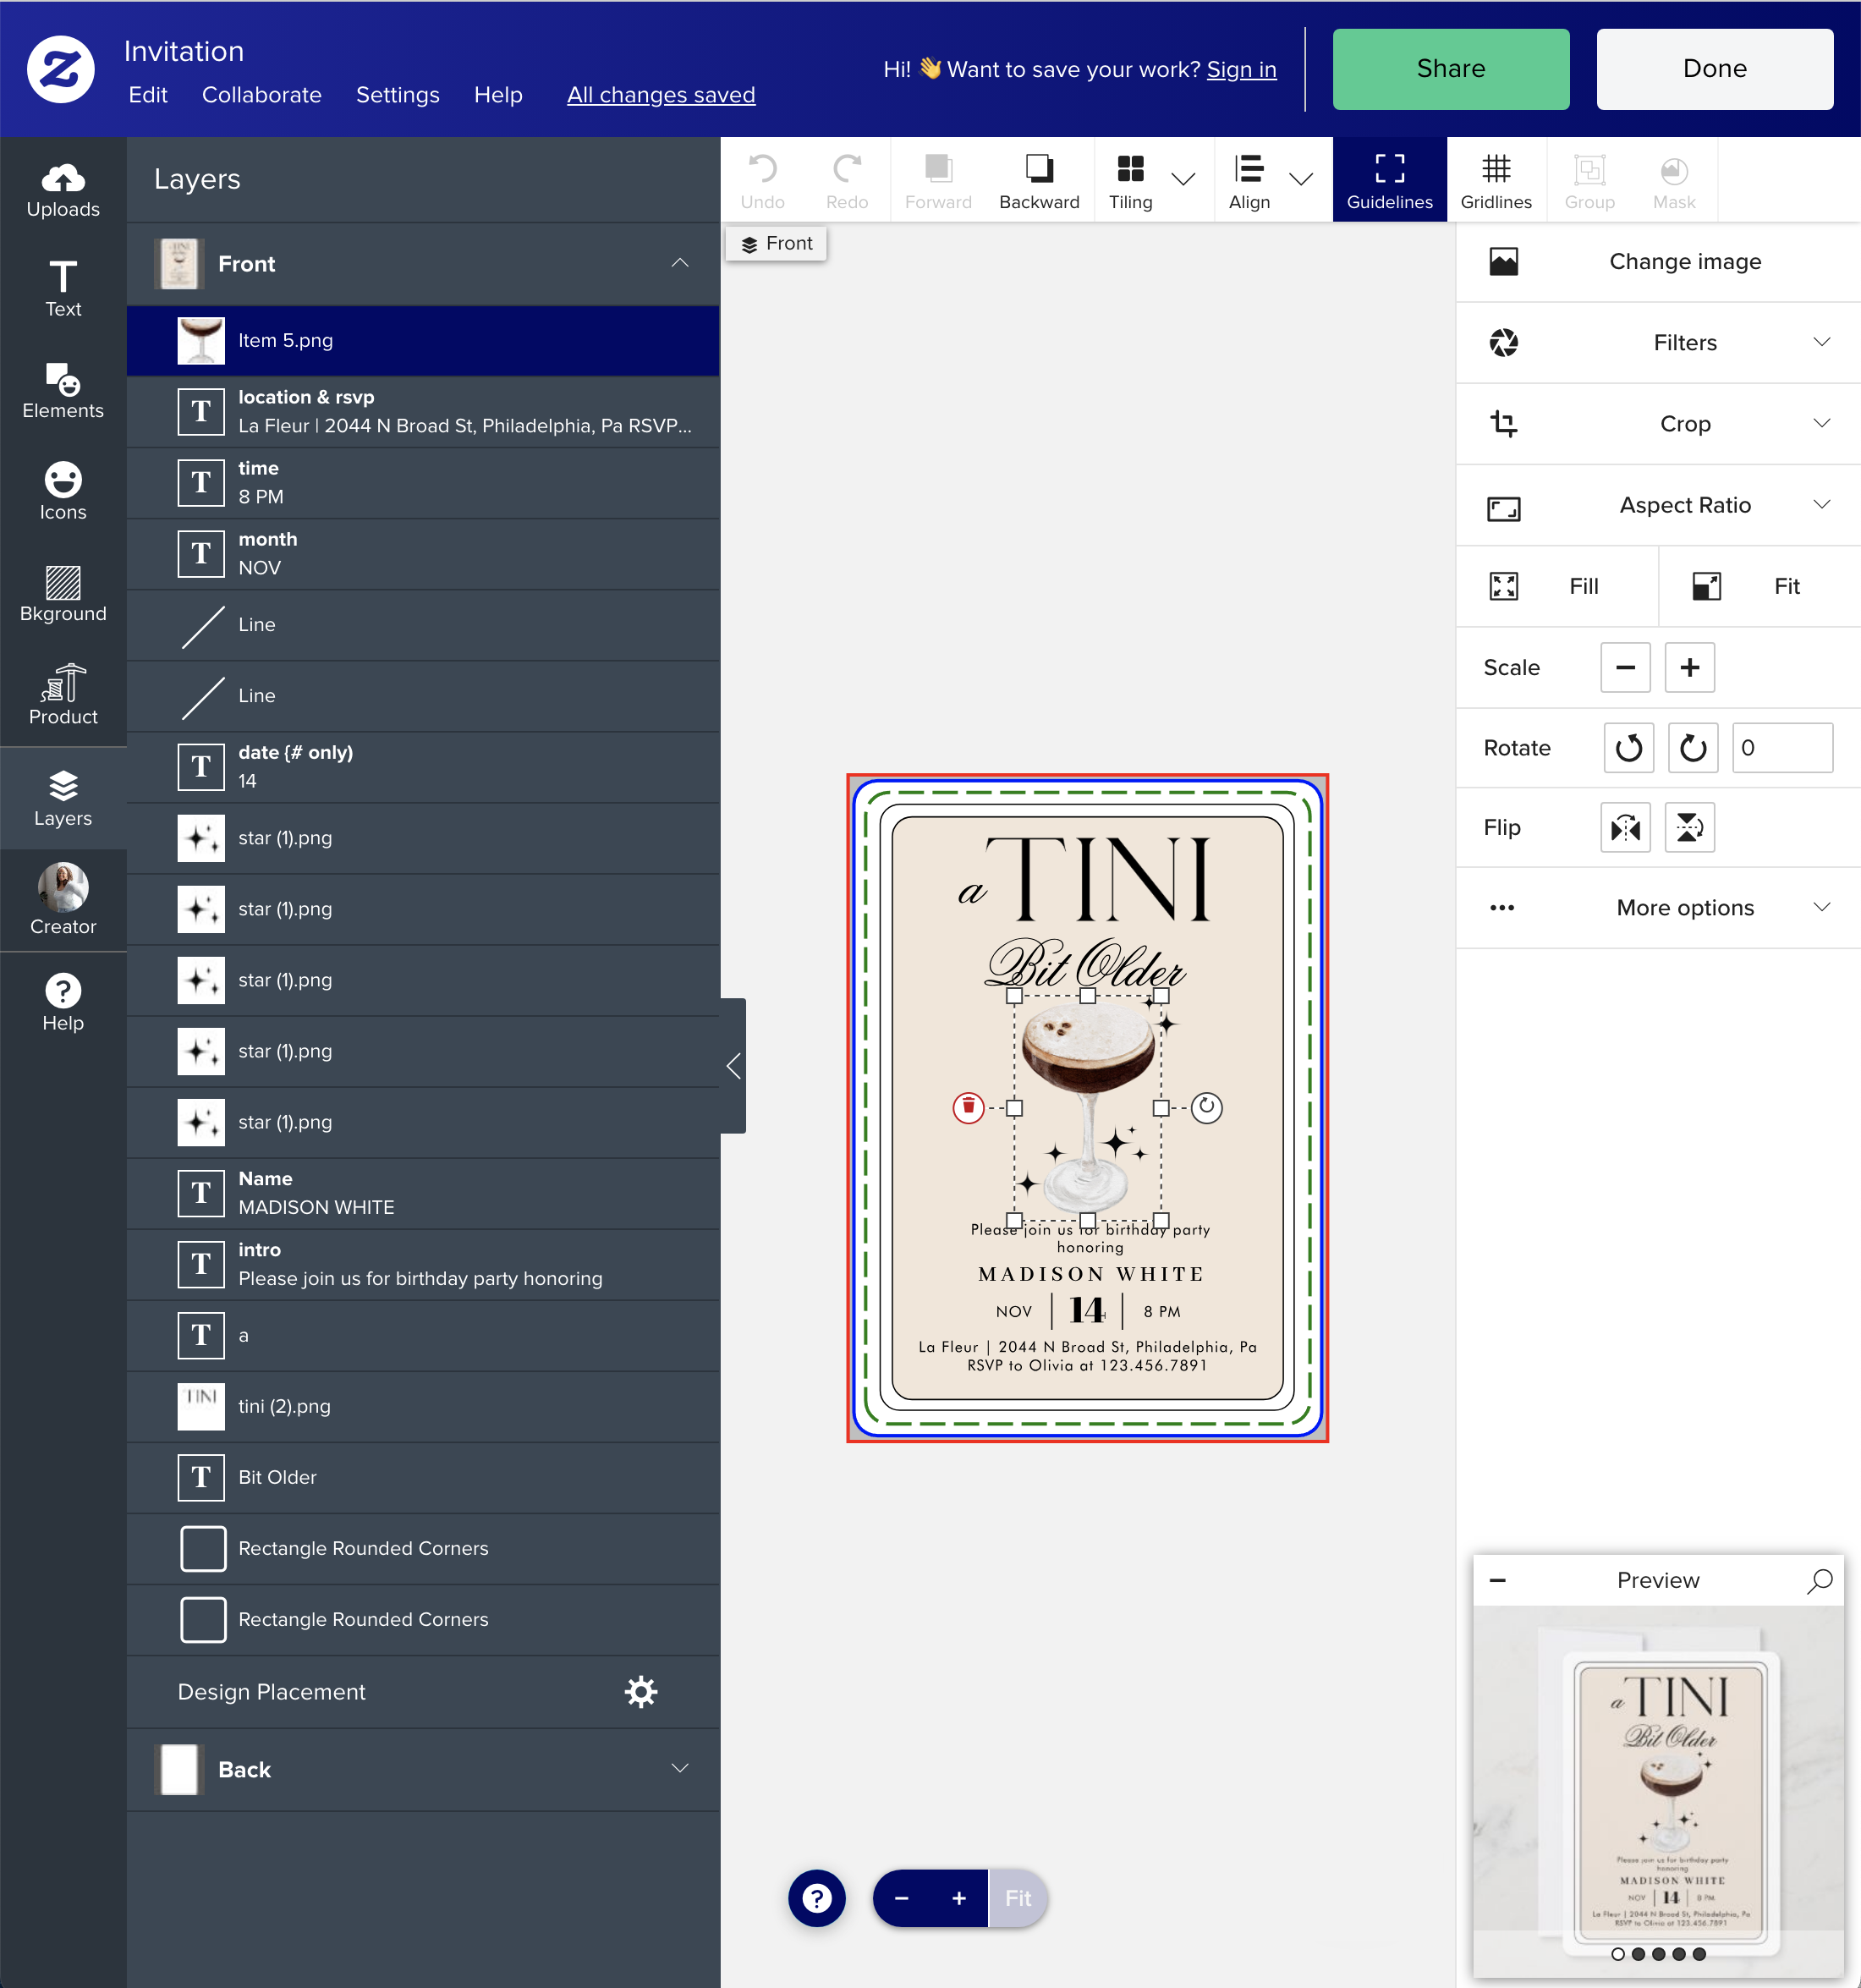Open the Change image option
Viewport: 1861px width, 1988px height.
[1684, 261]
